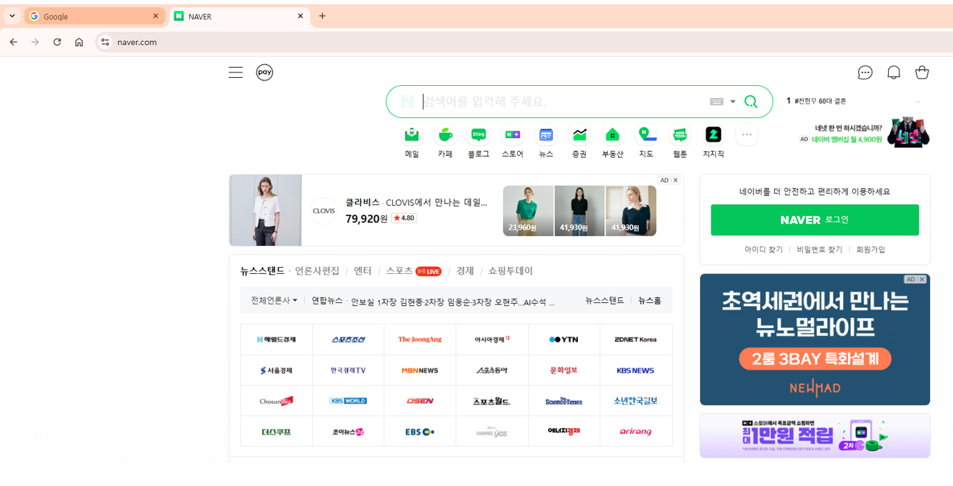The image size is (953, 486).
Task: Select the 언론사편집 tab
Action: tap(317, 271)
